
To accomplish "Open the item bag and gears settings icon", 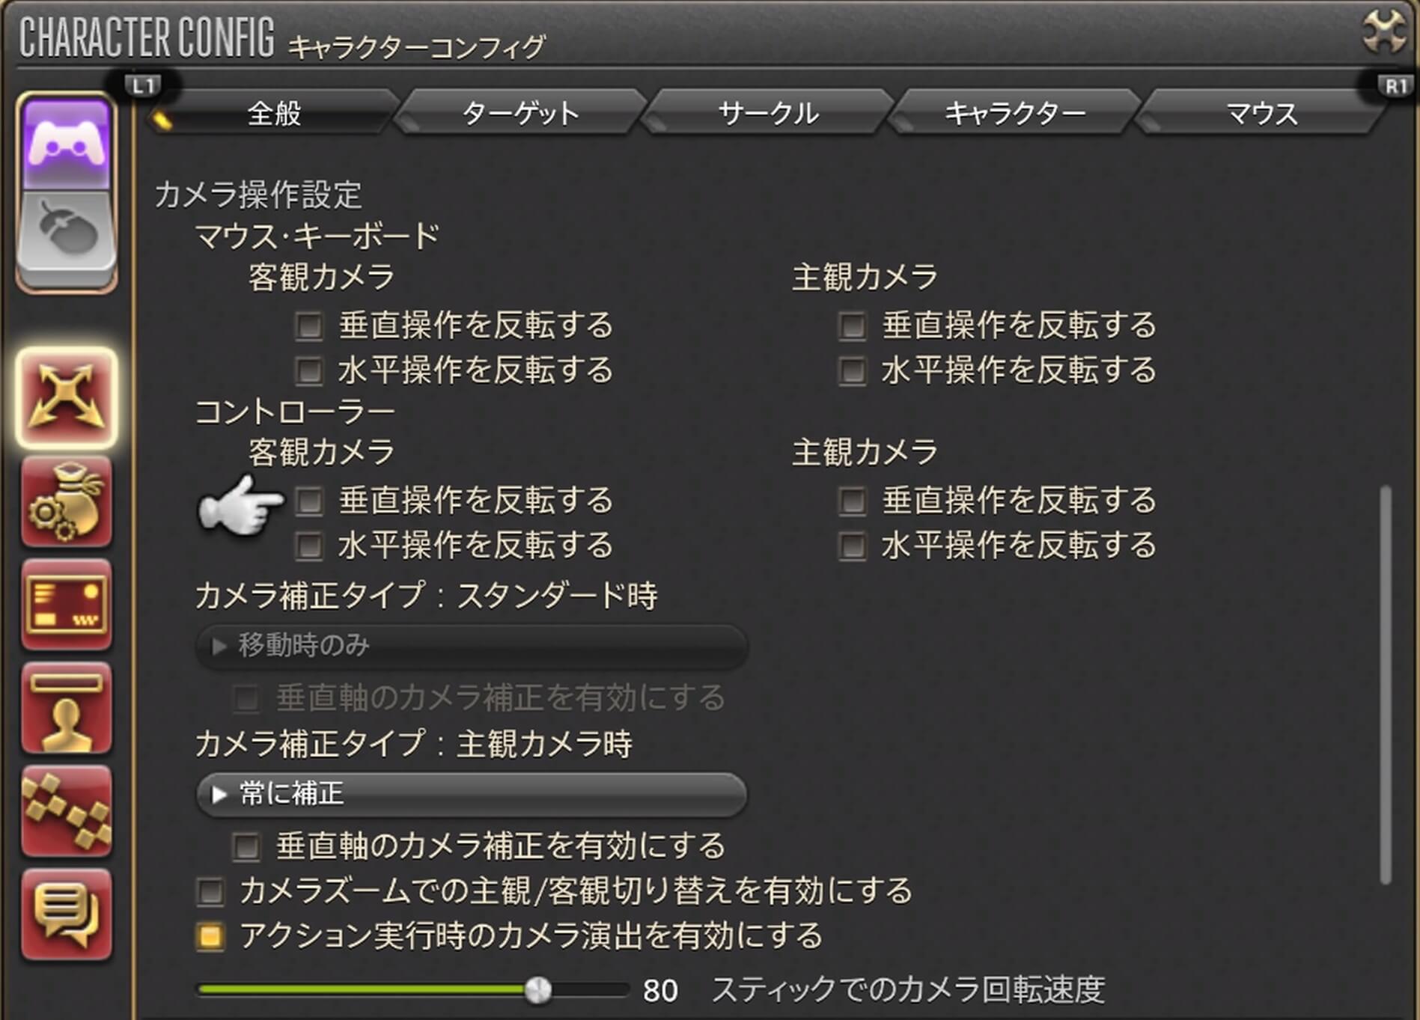I will click(67, 501).
